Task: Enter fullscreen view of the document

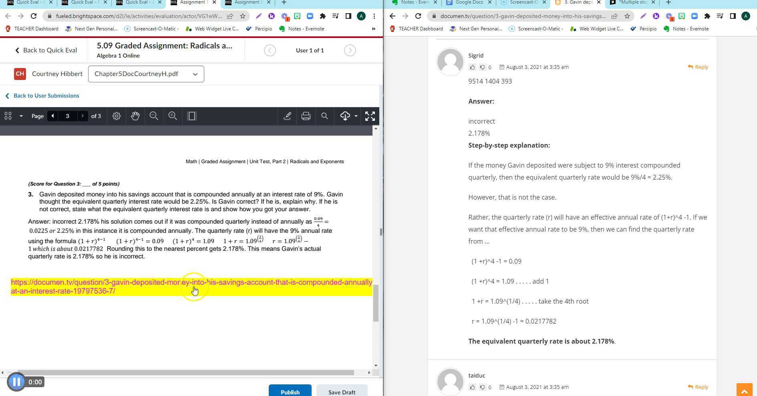Action: coord(370,116)
